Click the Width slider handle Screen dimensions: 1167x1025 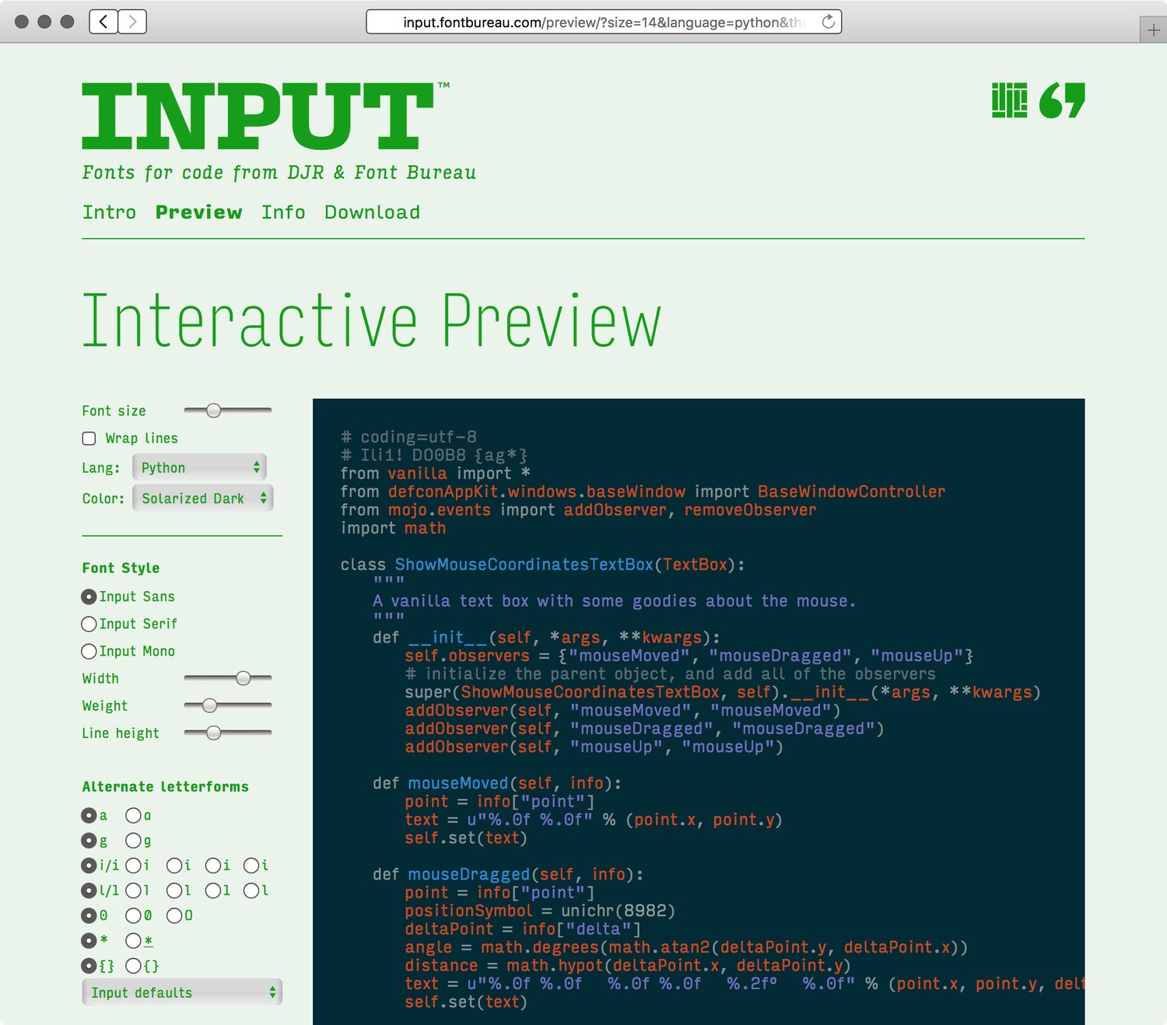click(x=244, y=678)
